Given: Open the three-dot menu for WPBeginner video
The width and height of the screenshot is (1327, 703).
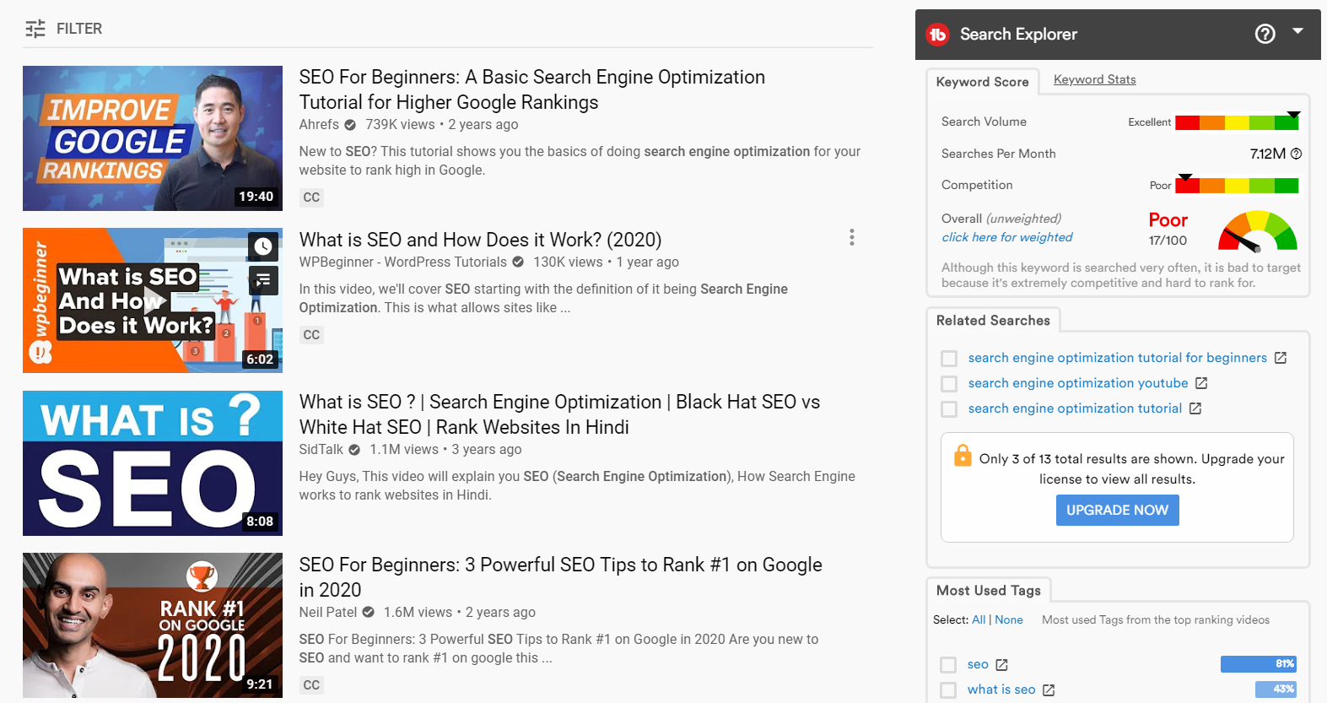Looking at the screenshot, I should pos(851,237).
